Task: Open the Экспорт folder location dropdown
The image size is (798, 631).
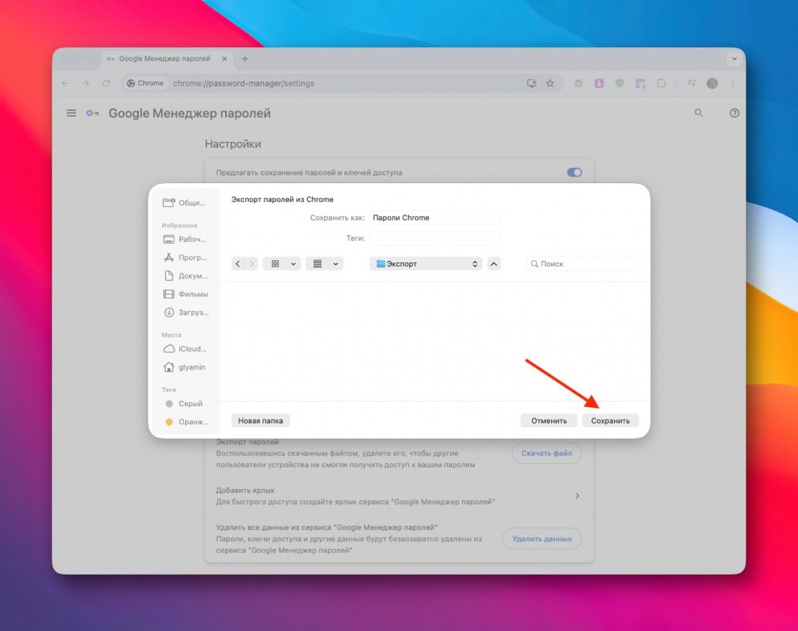Action: tap(426, 264)
